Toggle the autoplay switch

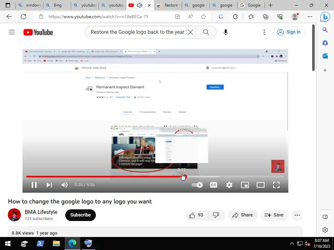(197, 185)
